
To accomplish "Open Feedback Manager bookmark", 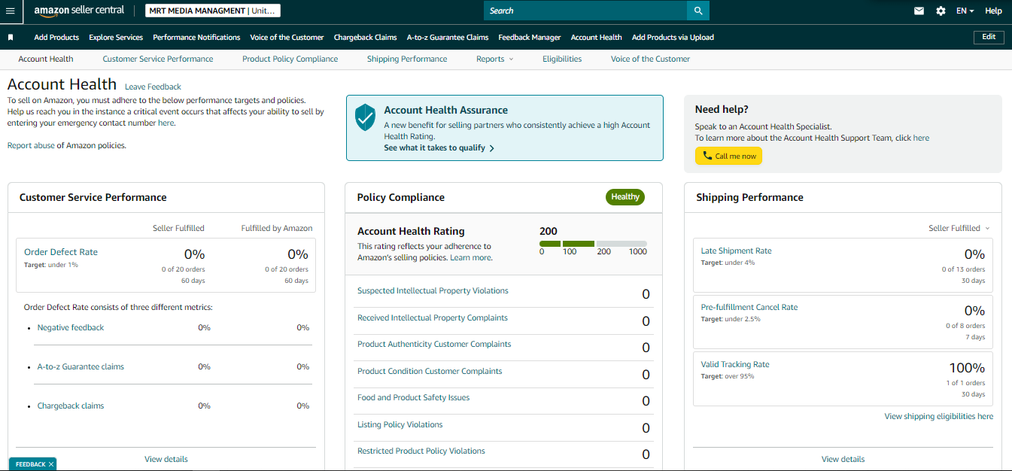I will coord(529,37).
